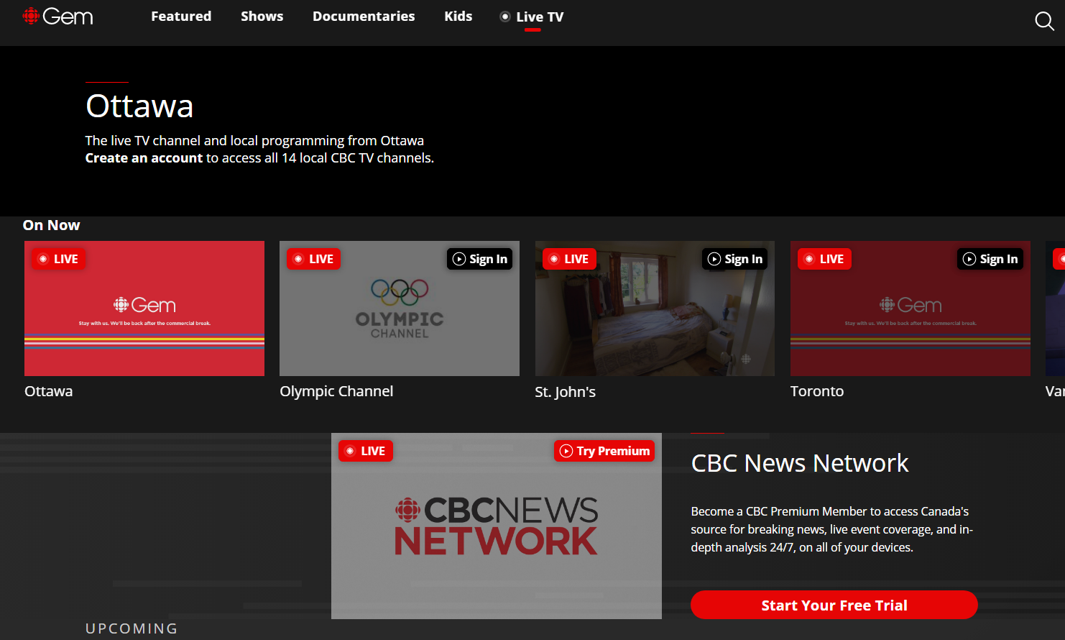Click LIVE badge on Ottawa card
The image size is (1065, 640).
(x=58, y=259)
